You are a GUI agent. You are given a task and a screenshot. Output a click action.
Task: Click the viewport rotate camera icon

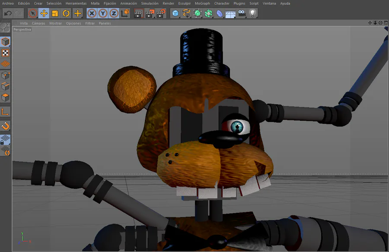pyautogui.click(x=380, y=23)
